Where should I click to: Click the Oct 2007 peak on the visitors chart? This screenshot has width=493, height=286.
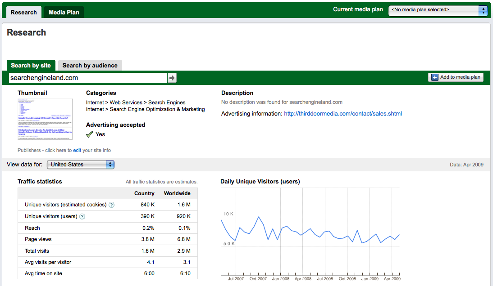click(259, 217)
